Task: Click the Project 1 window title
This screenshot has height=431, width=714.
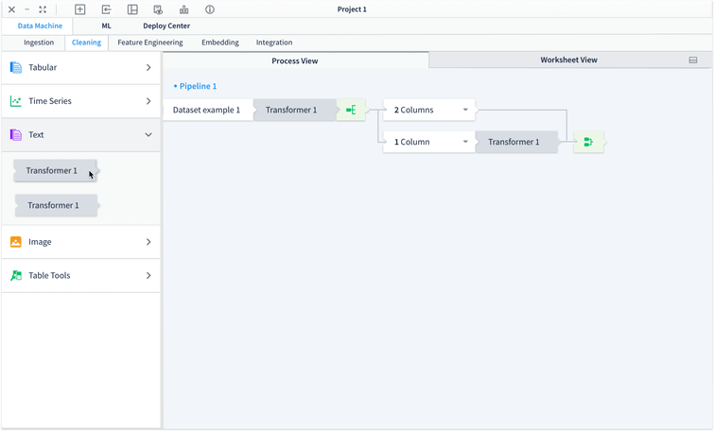Action: tap(352, 9)
